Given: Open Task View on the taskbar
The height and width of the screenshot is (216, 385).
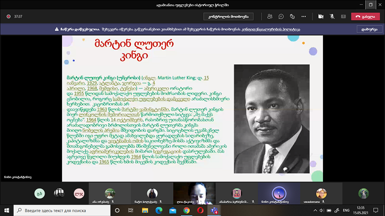Looking at the screenshot, I should (131, 211).
